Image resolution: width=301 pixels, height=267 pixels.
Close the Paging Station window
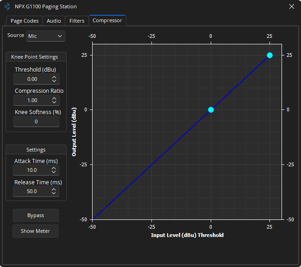[x=291, y=6]
